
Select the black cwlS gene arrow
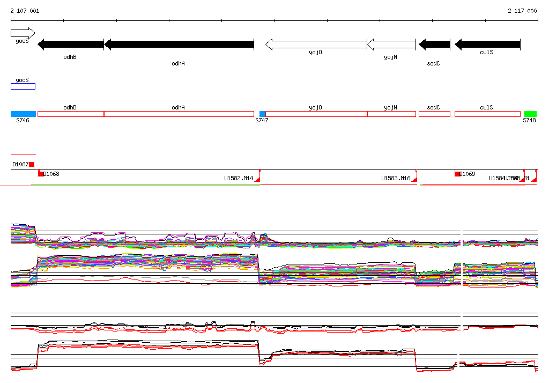[x=487, y=45]
